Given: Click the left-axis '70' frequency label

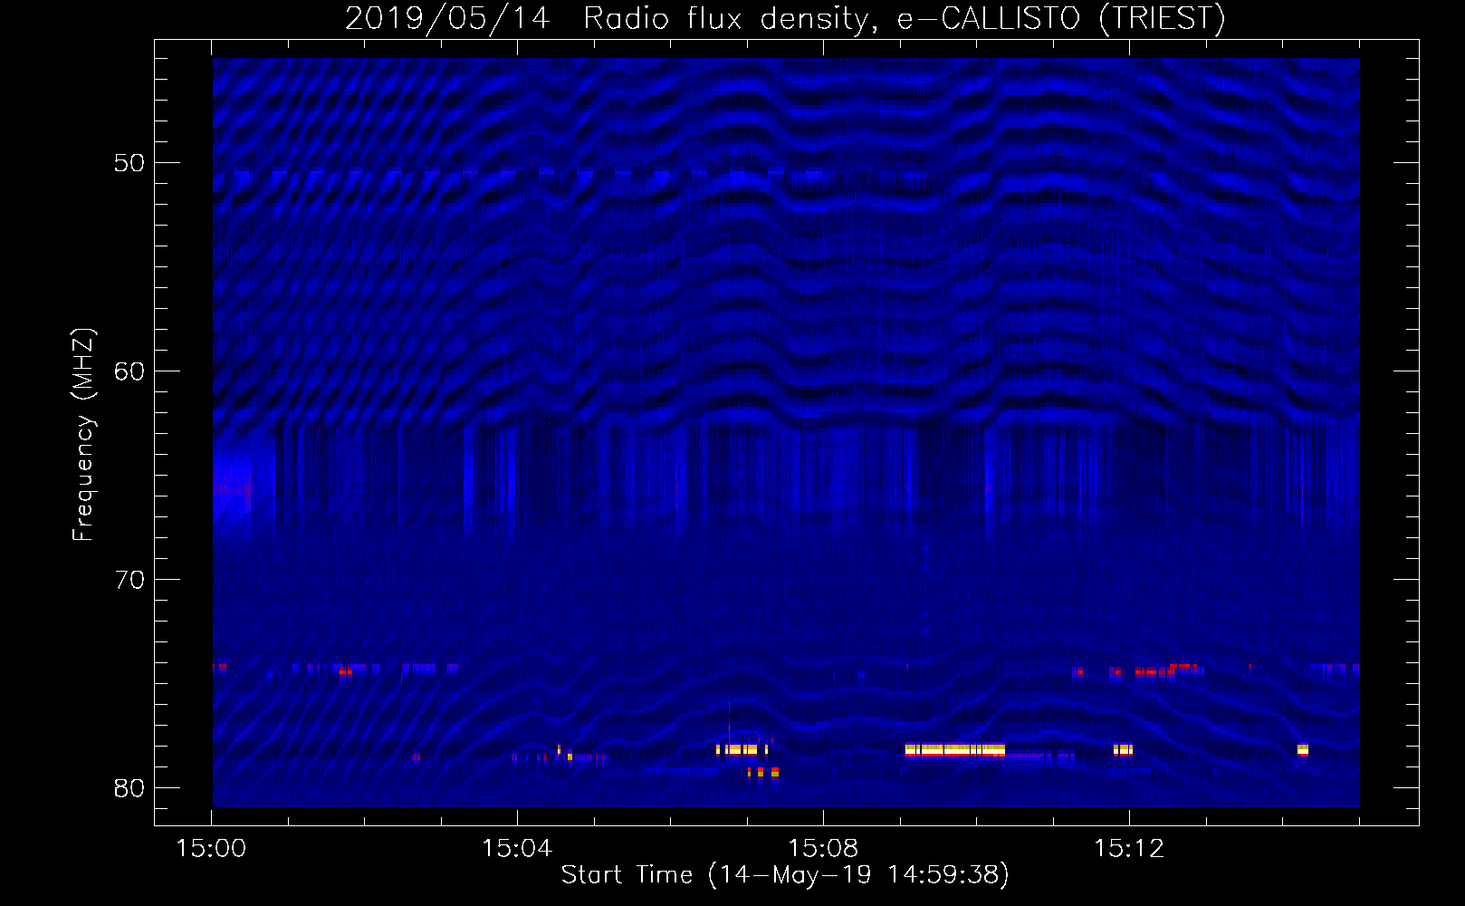Looking at the screenshot, I should click(129, 580).
